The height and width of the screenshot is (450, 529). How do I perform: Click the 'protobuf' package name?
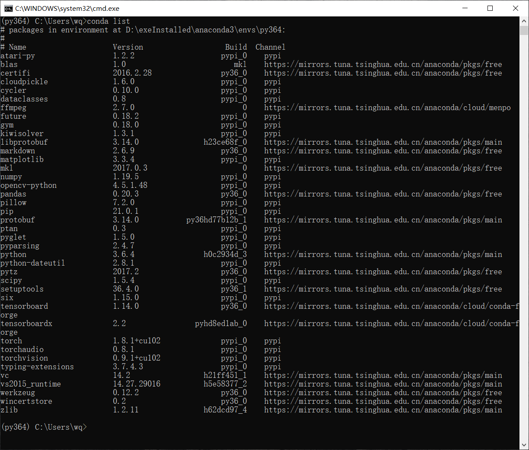point(18,220)
